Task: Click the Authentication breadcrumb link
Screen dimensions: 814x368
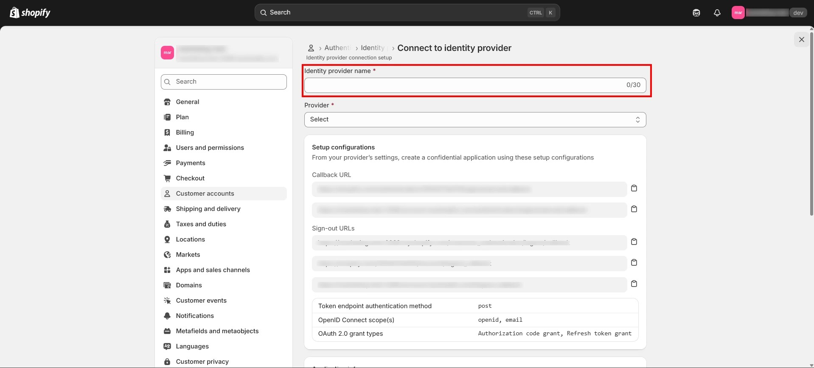Action: [337, 48]
